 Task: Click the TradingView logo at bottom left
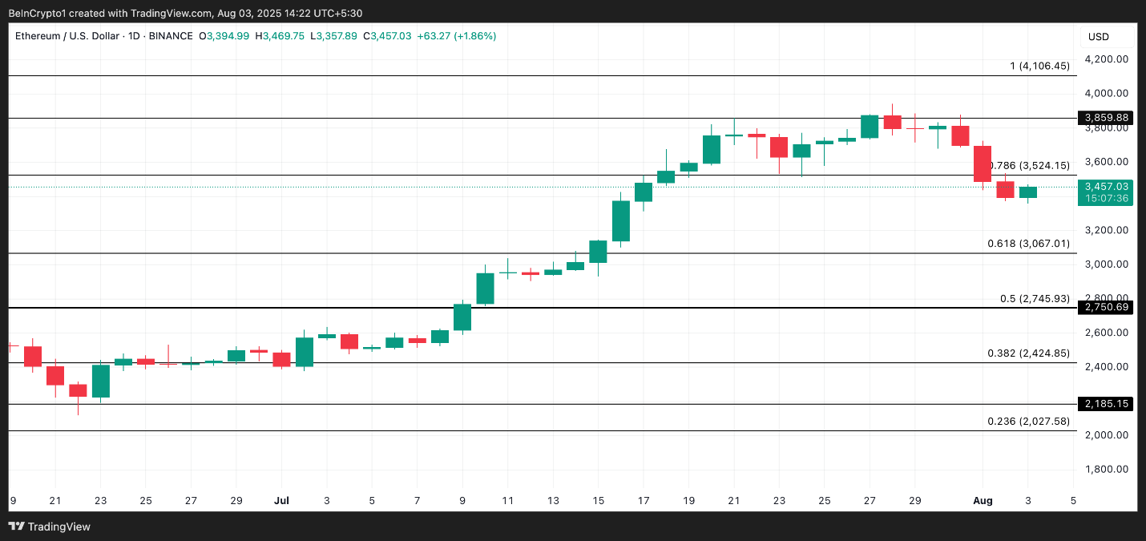pyautogui.click(x=50, y=527)
